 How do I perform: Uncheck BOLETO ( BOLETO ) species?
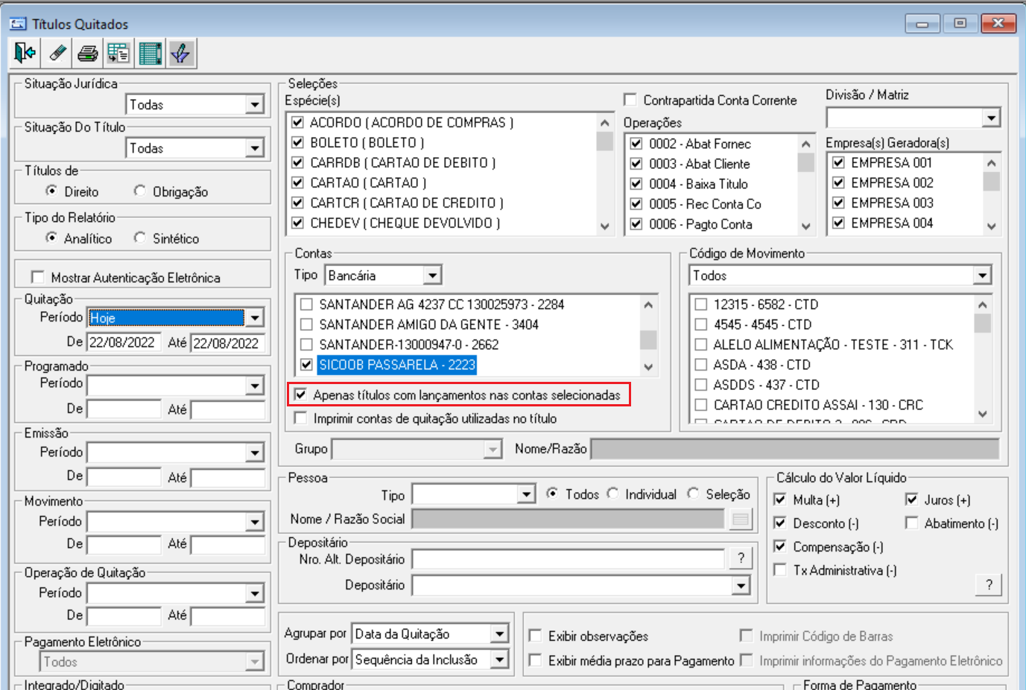(297, 142)
